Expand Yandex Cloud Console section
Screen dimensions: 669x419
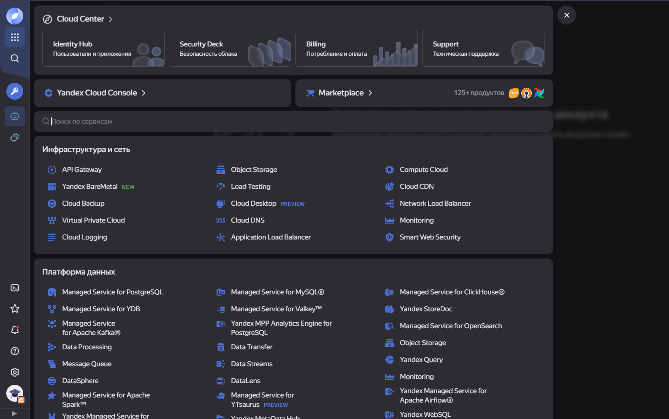[x=144, y=93]
